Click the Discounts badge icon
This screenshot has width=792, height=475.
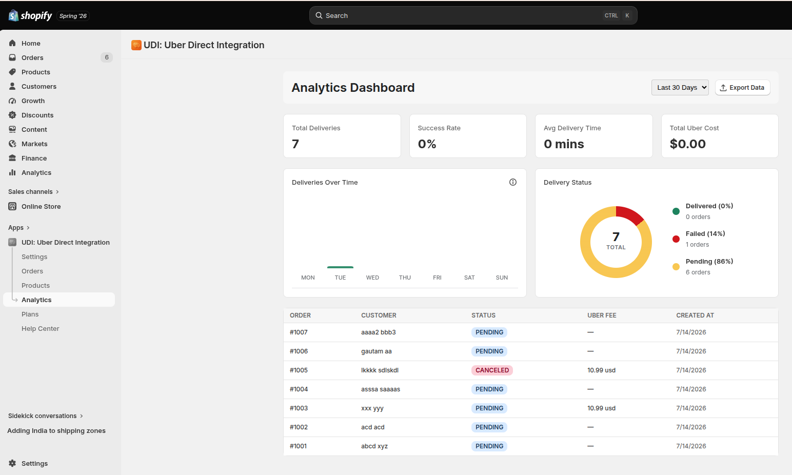tap(12, 115)
